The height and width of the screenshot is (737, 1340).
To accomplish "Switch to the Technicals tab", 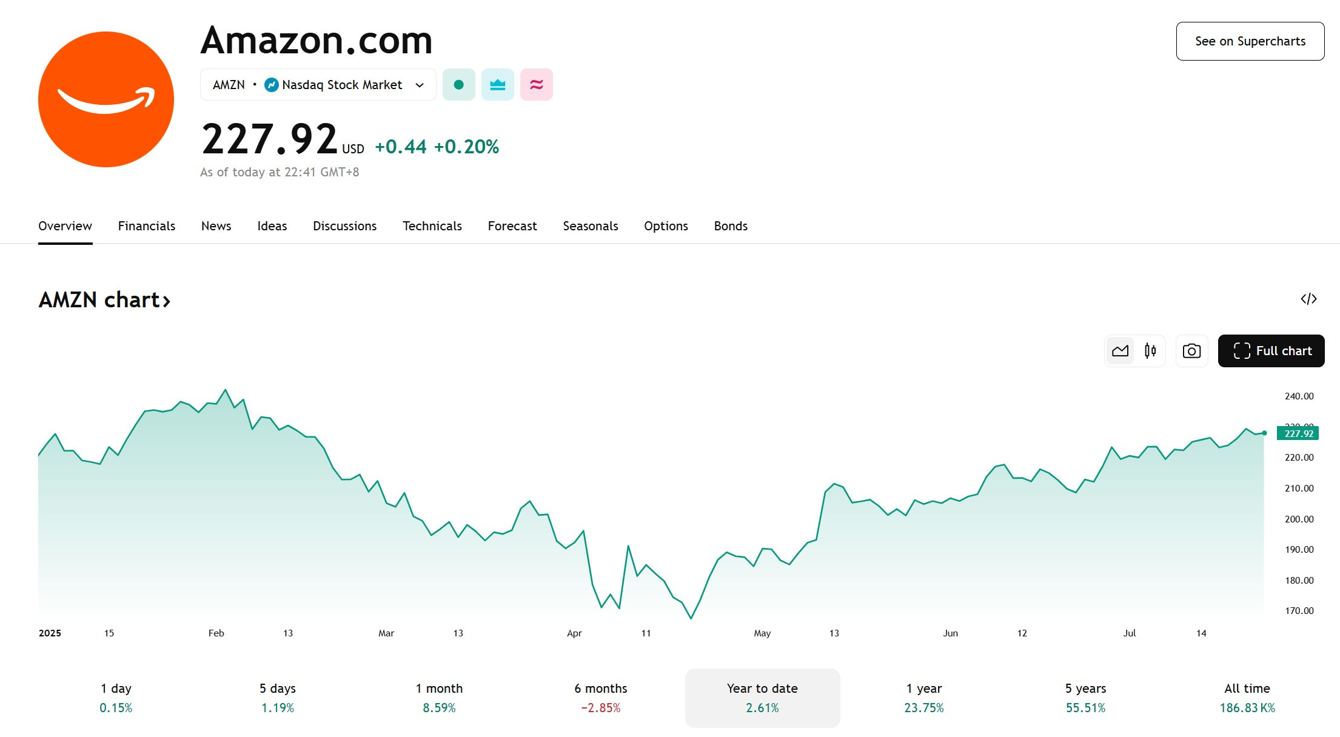I will click(x=432, y=226).
